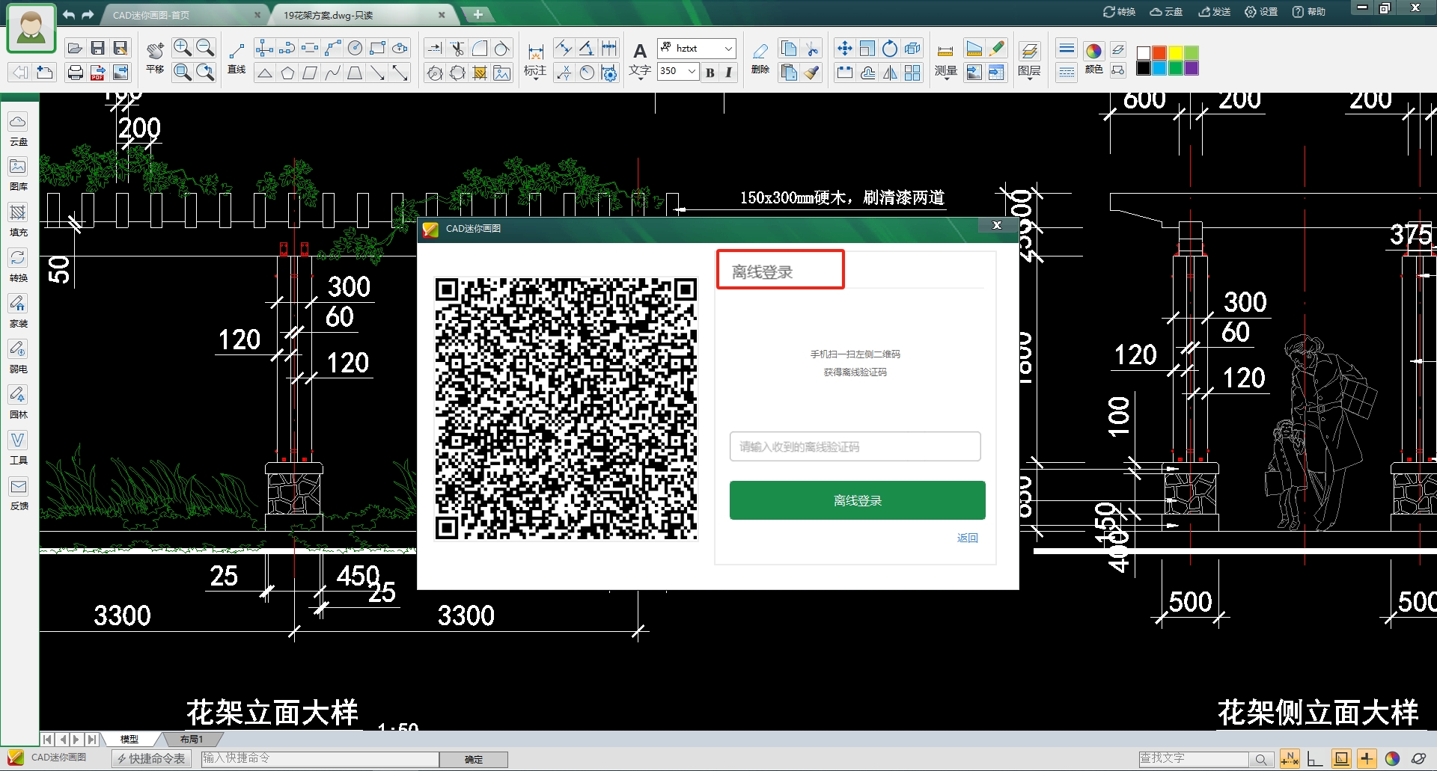Click the Undo arrow
Screen dimensions: 1437x771
69,14
